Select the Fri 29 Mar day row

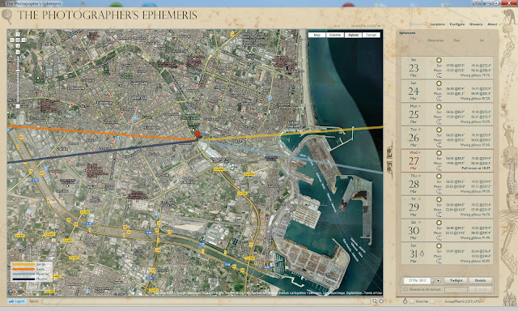coord(447,207)
